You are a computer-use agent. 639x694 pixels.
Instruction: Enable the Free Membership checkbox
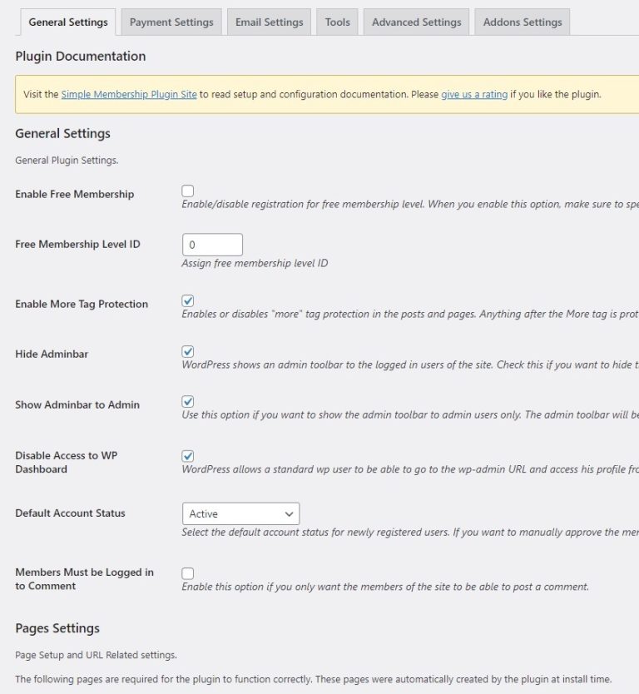point(188,191)
